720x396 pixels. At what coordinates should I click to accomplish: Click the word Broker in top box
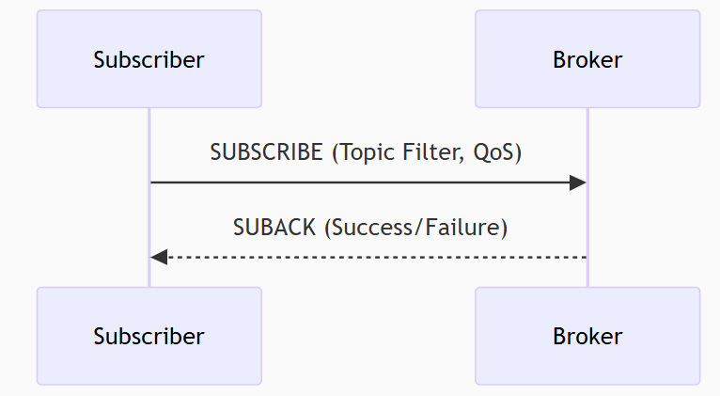point(587,59)
